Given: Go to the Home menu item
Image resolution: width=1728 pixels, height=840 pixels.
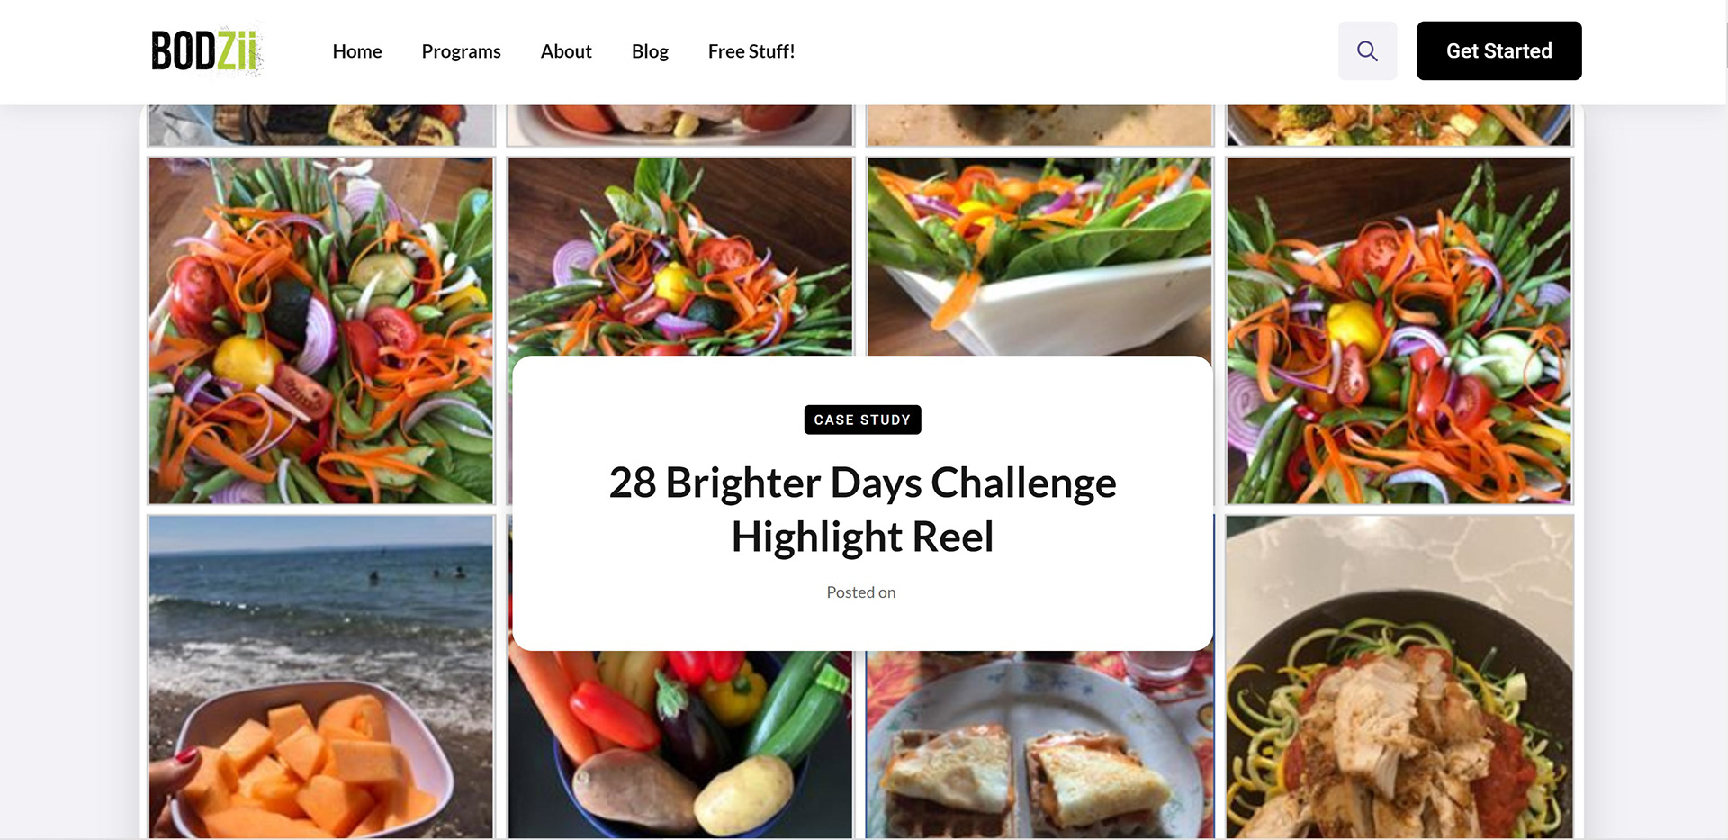Looking at the screenshot, I should [x=357, y=51].
